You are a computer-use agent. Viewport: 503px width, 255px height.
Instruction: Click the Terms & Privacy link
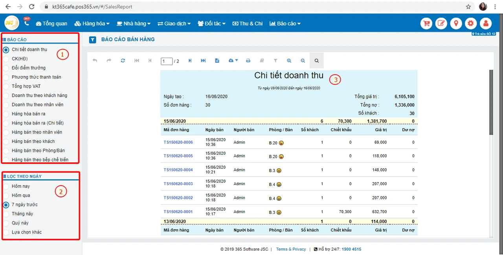coord(291,249)
